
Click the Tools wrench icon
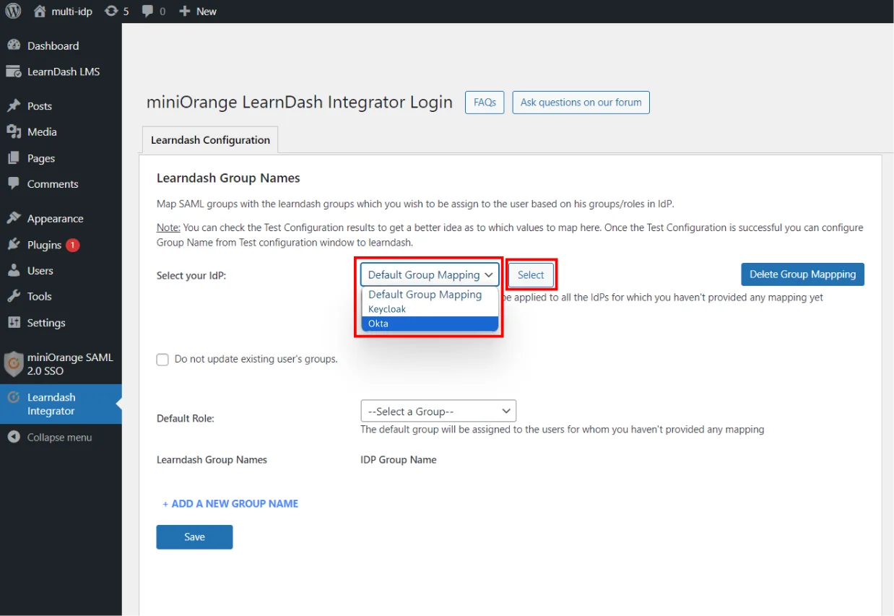pos(14,297)
